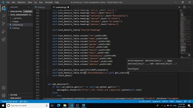Viewport: 193px width, 108px height.
Task: Run Python file with play button
Action: pos(179,7)
